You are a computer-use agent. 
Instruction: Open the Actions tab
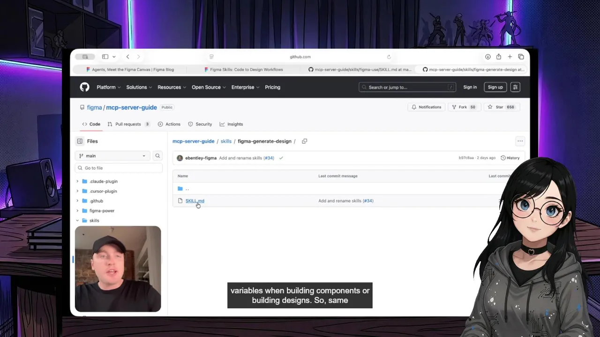click(x=169, y=124)
